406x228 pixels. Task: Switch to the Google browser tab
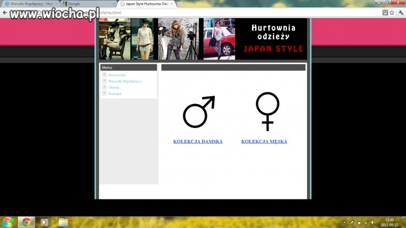(x=88, y=4)
